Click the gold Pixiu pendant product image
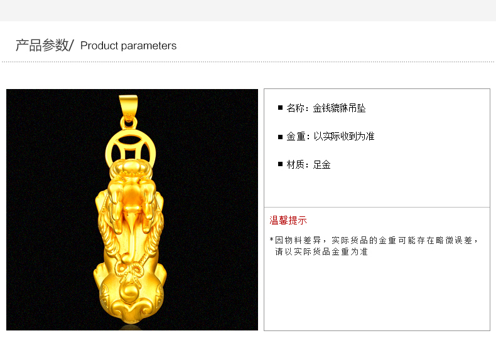496x343 pixels. (132, 209)
